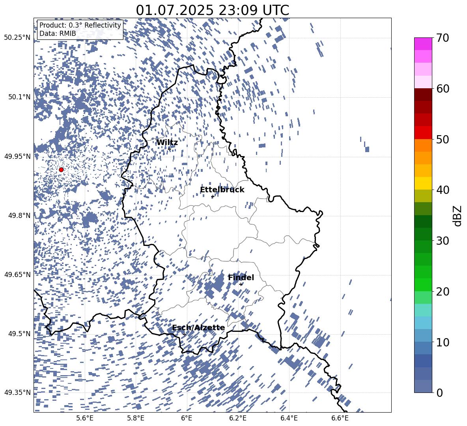Click the cross marker under Wiltz label
The width and height of the screenshot is (467, 426).
point(169,149)
